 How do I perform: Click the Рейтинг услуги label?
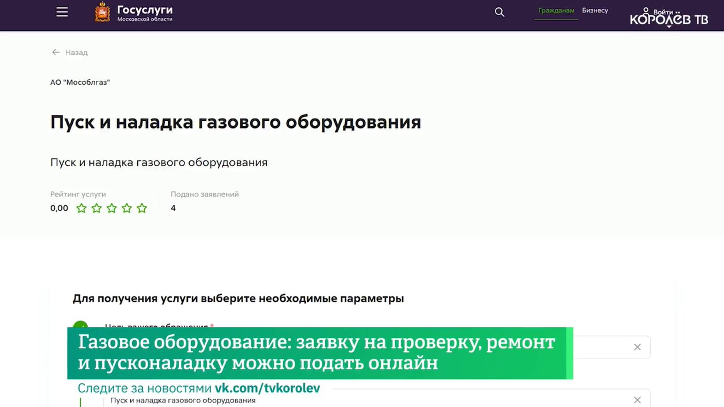point(78,194)
